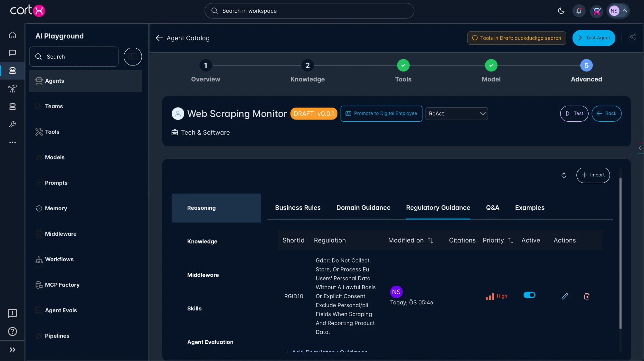
Task: Click the Test button in agent header
Action: click(574, 114)
